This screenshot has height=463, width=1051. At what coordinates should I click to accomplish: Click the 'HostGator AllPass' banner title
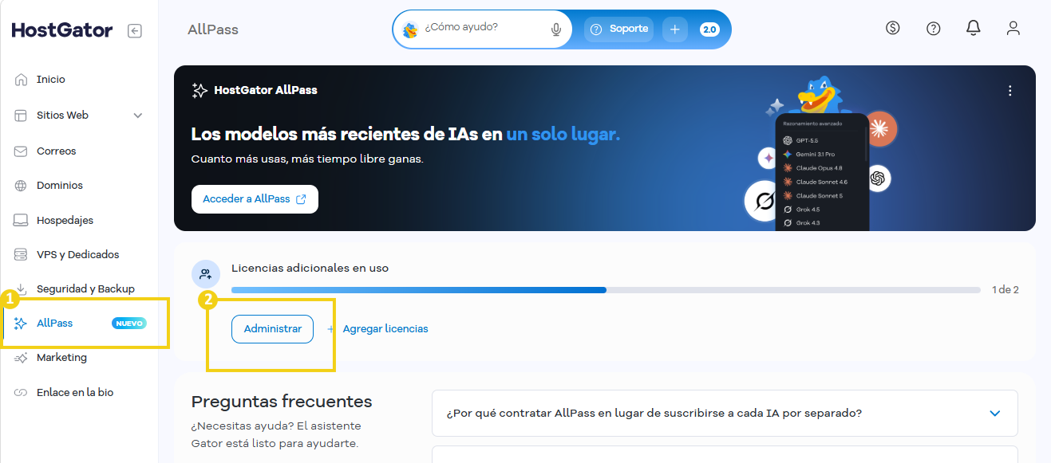(x=266, y=90)
